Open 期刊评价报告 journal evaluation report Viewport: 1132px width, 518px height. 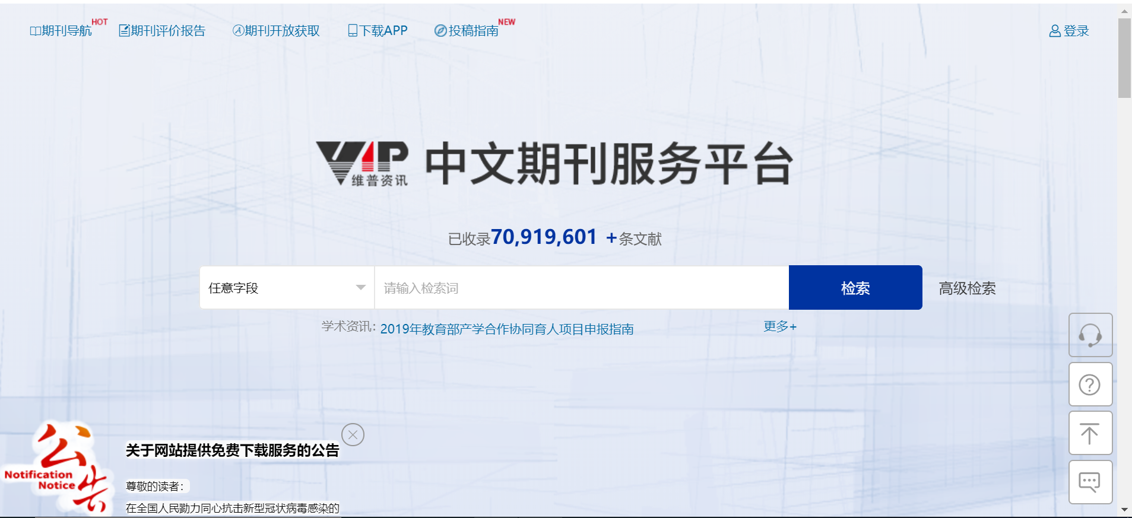[x=162, y=31]
